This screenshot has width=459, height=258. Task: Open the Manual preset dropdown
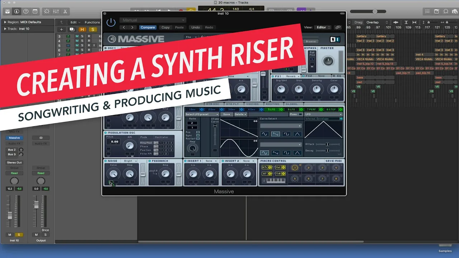click(153, 20)
